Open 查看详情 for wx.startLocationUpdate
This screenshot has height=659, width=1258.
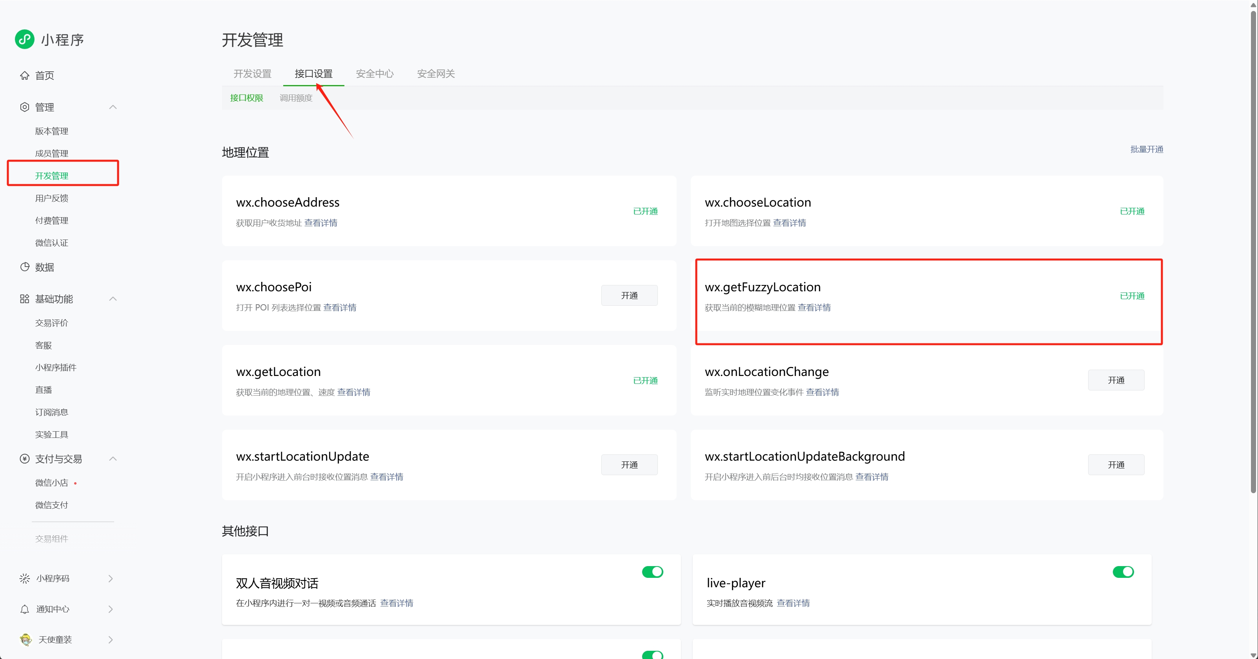coord(387,477)
